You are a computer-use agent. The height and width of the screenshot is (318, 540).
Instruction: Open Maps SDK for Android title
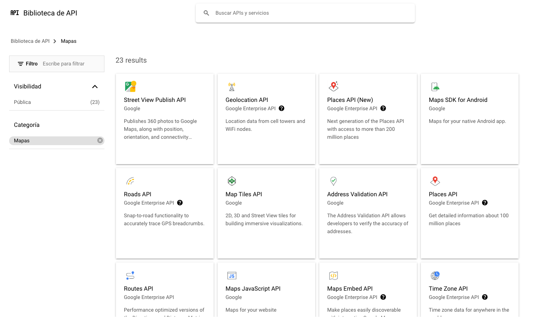point(458,100)
